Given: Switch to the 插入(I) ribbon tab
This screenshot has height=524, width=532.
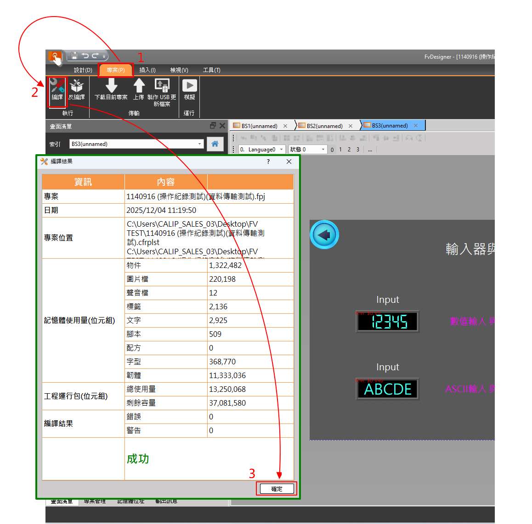Looking at the screenshot, I should tap(147, 70).
